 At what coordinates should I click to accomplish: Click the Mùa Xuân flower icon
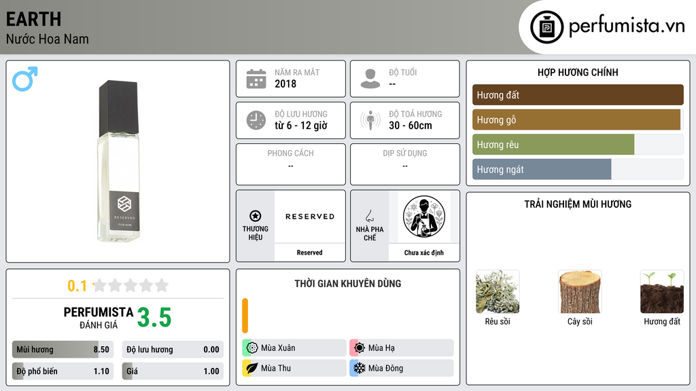pyautogui.click(x=252, y=348)
